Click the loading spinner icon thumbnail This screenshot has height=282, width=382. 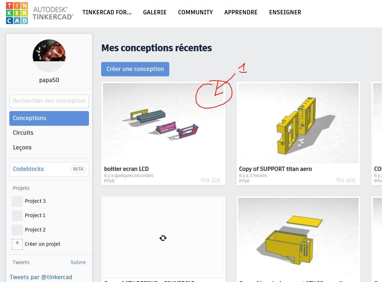[x=163, y=238]
